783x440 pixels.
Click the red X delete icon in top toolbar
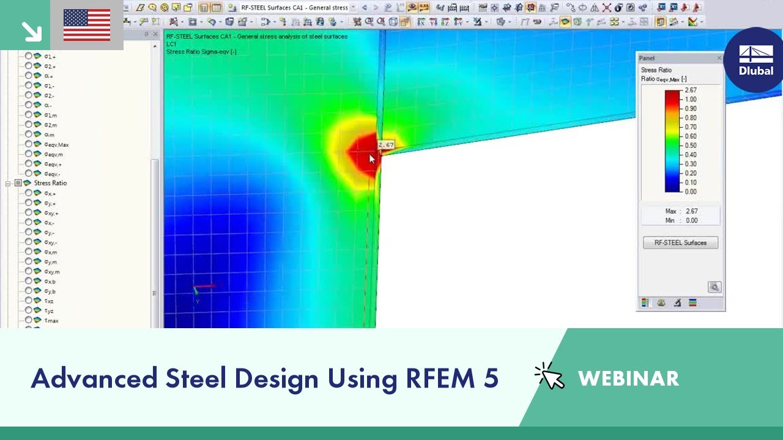point(606,8)
